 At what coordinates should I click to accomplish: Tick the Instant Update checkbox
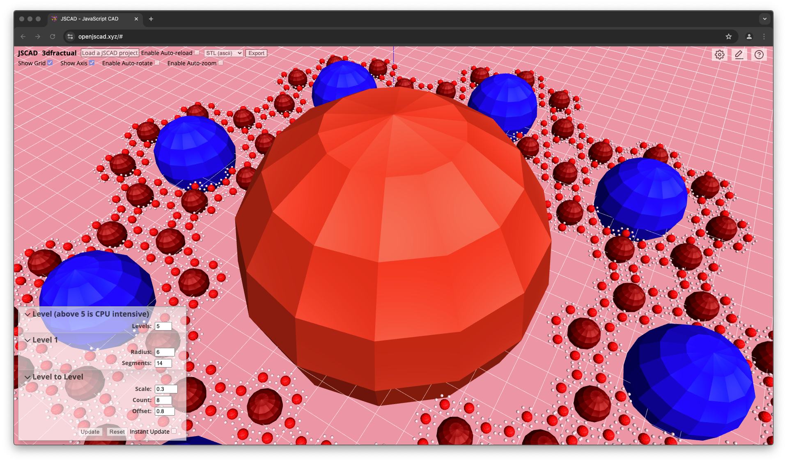(174, 431)
